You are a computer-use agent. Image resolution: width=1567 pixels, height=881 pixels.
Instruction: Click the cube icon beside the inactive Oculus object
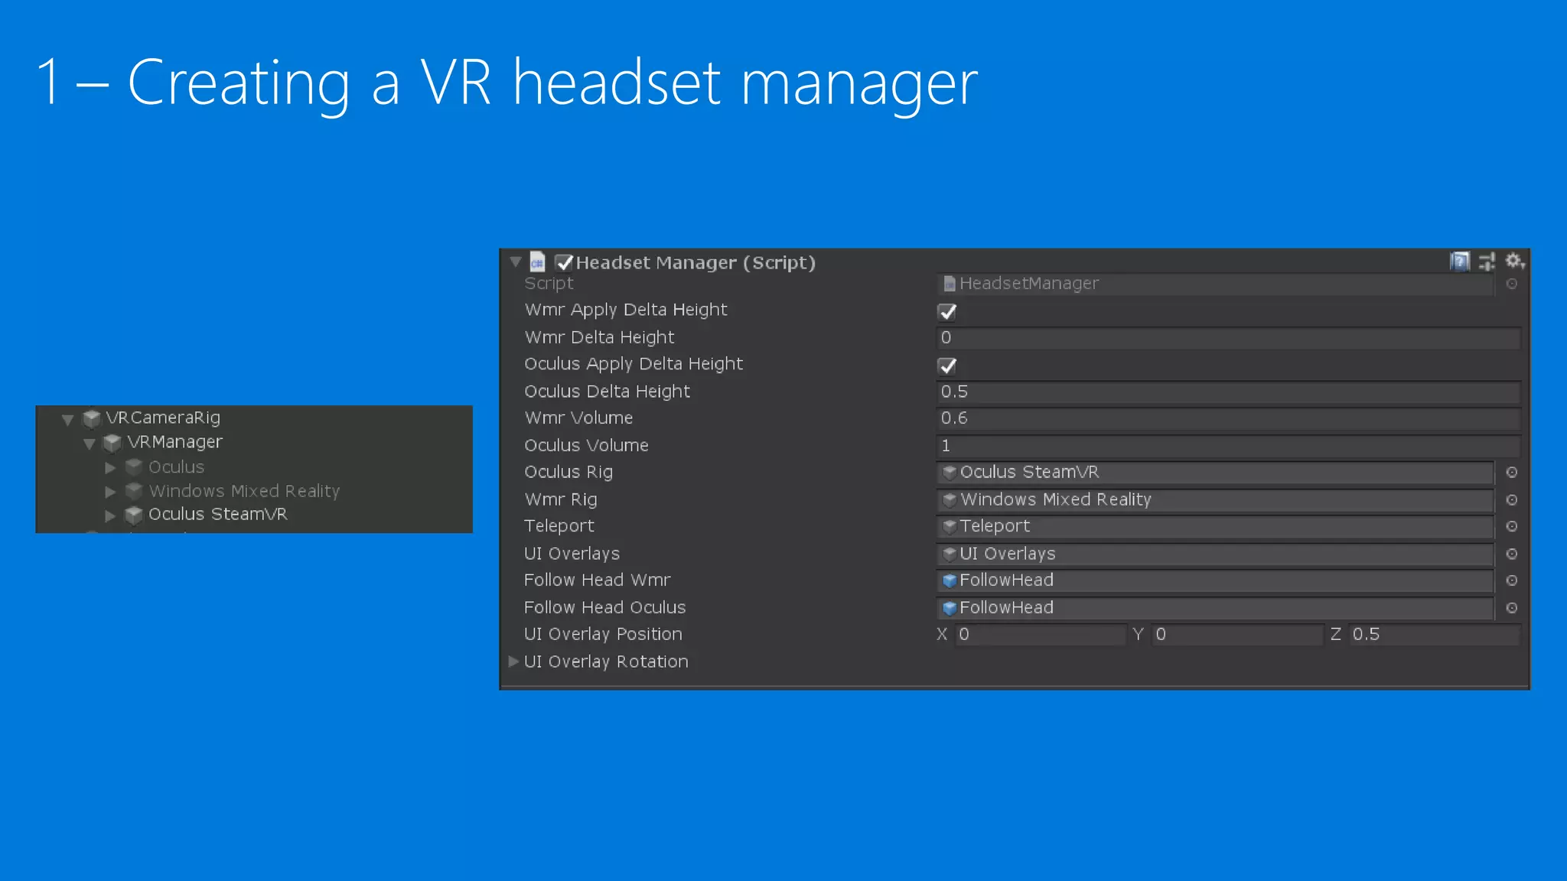[x=134, y=467]
